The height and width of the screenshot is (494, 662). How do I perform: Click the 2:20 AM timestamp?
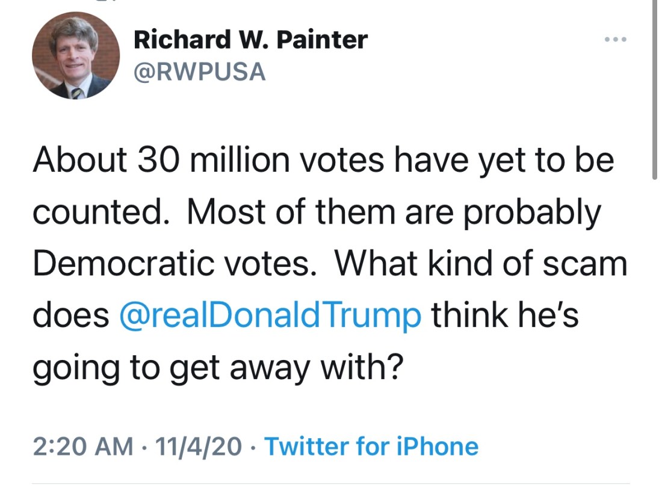point(83,447)
